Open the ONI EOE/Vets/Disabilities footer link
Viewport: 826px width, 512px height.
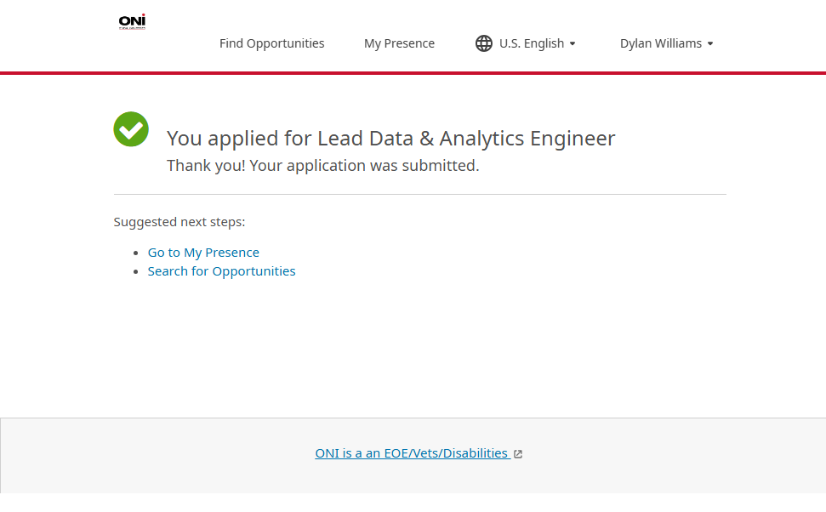[x=412, y=453]
